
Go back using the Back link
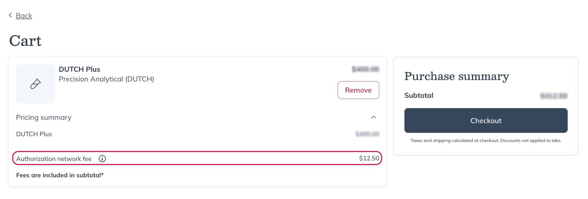tap(24, 15)
